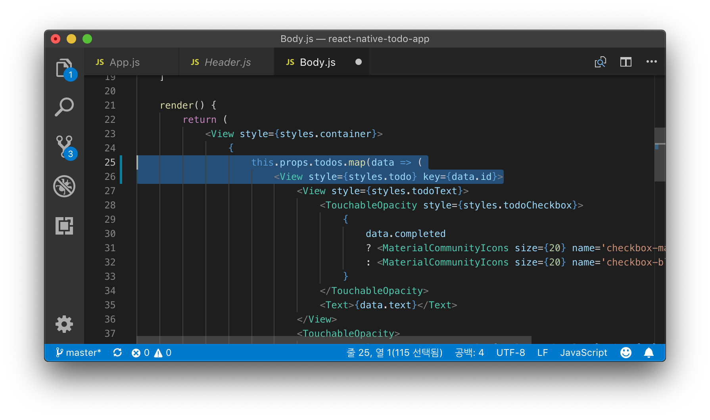Change indentation via 공백: 4
This screenshot has width=710, height=420.
click(470, 353)
